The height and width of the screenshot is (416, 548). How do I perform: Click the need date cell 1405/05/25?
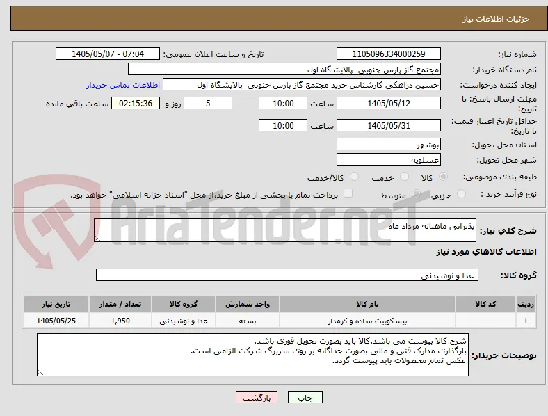(x=56, y=321)
